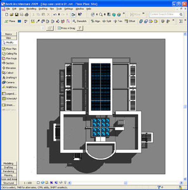Expand the Tools toolbar overflow chevron
188x190 pixels.
coord(173,20)
